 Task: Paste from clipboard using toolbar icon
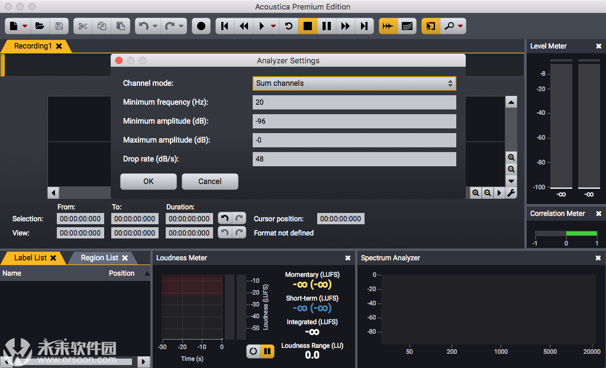[x=121, y=26]
